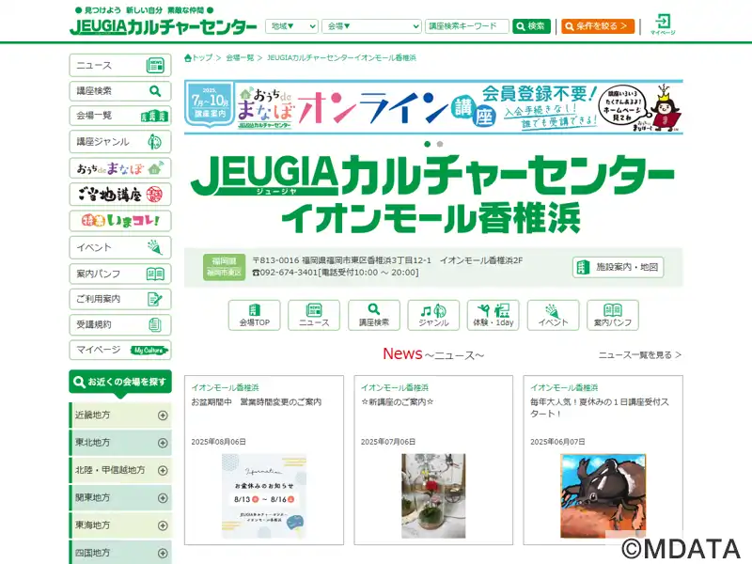This screenshot has width=752, height=564.
Task: Focus the 講座検索キーワード search field
Action: 466,26
